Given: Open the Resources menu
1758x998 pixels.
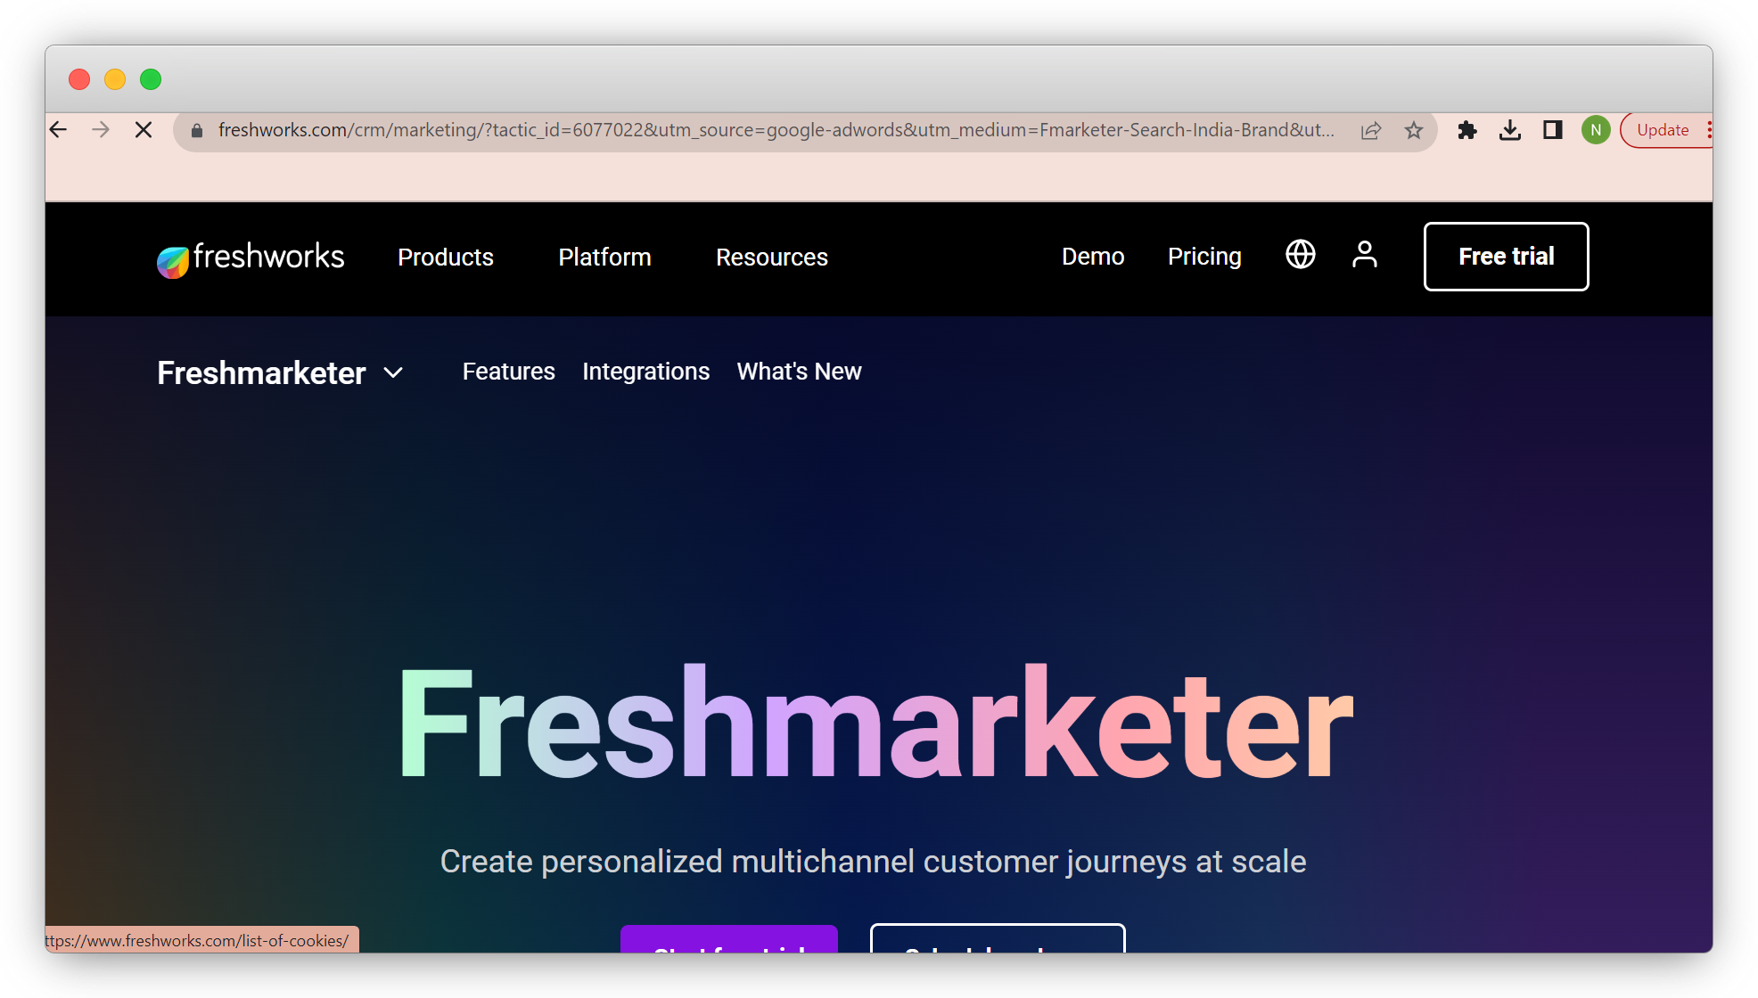Looking at the screenshot, I should pos(771,257).
